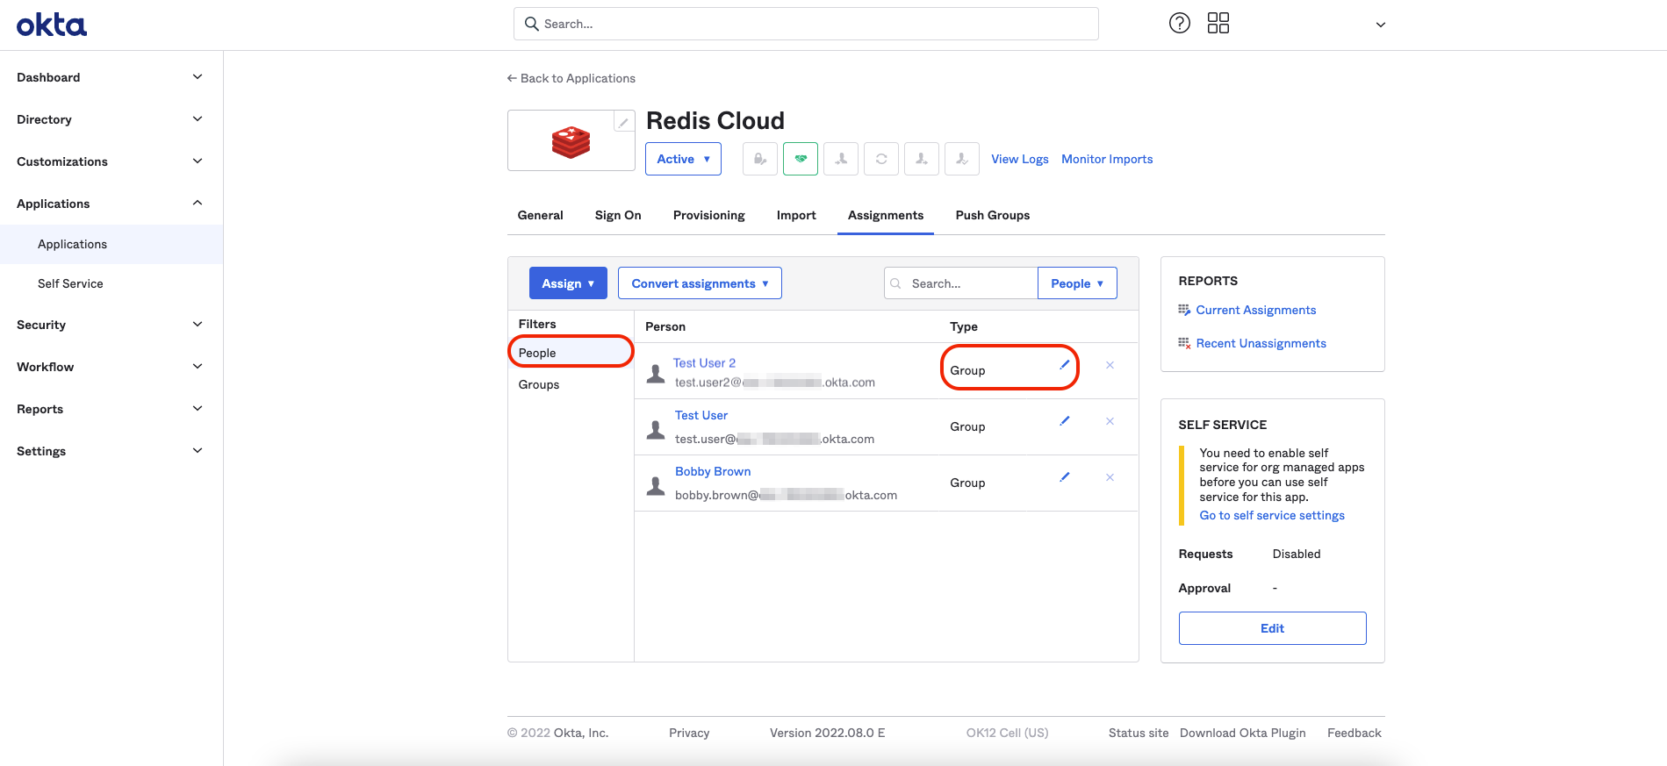
Task: Expand the Convert assignments dropdown
Action: (x=700, y=283)
